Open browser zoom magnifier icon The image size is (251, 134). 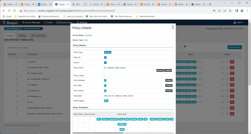tap(220, 11)
